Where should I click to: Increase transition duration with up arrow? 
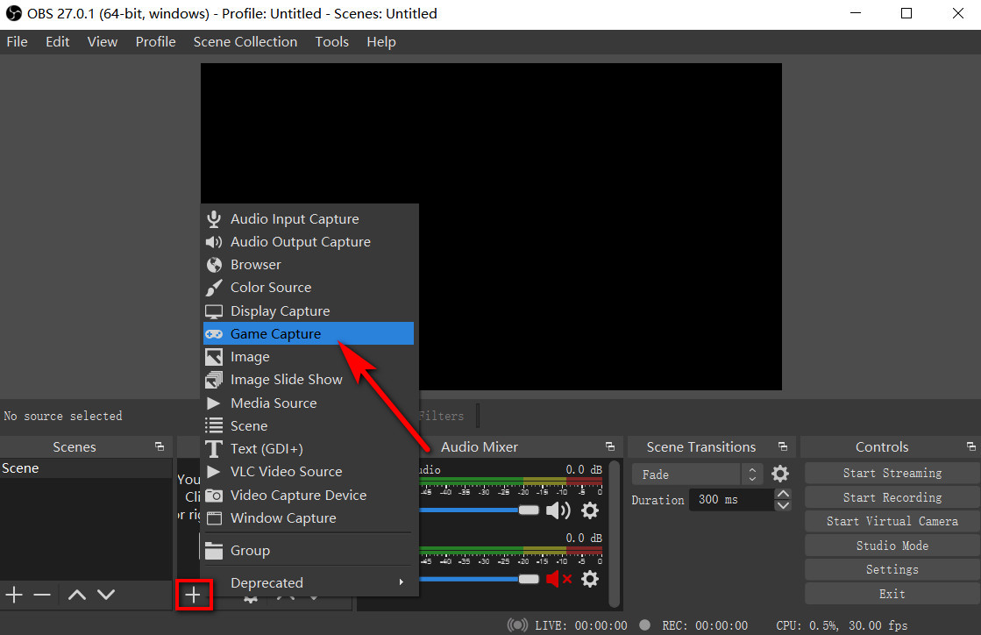[783, 495]
